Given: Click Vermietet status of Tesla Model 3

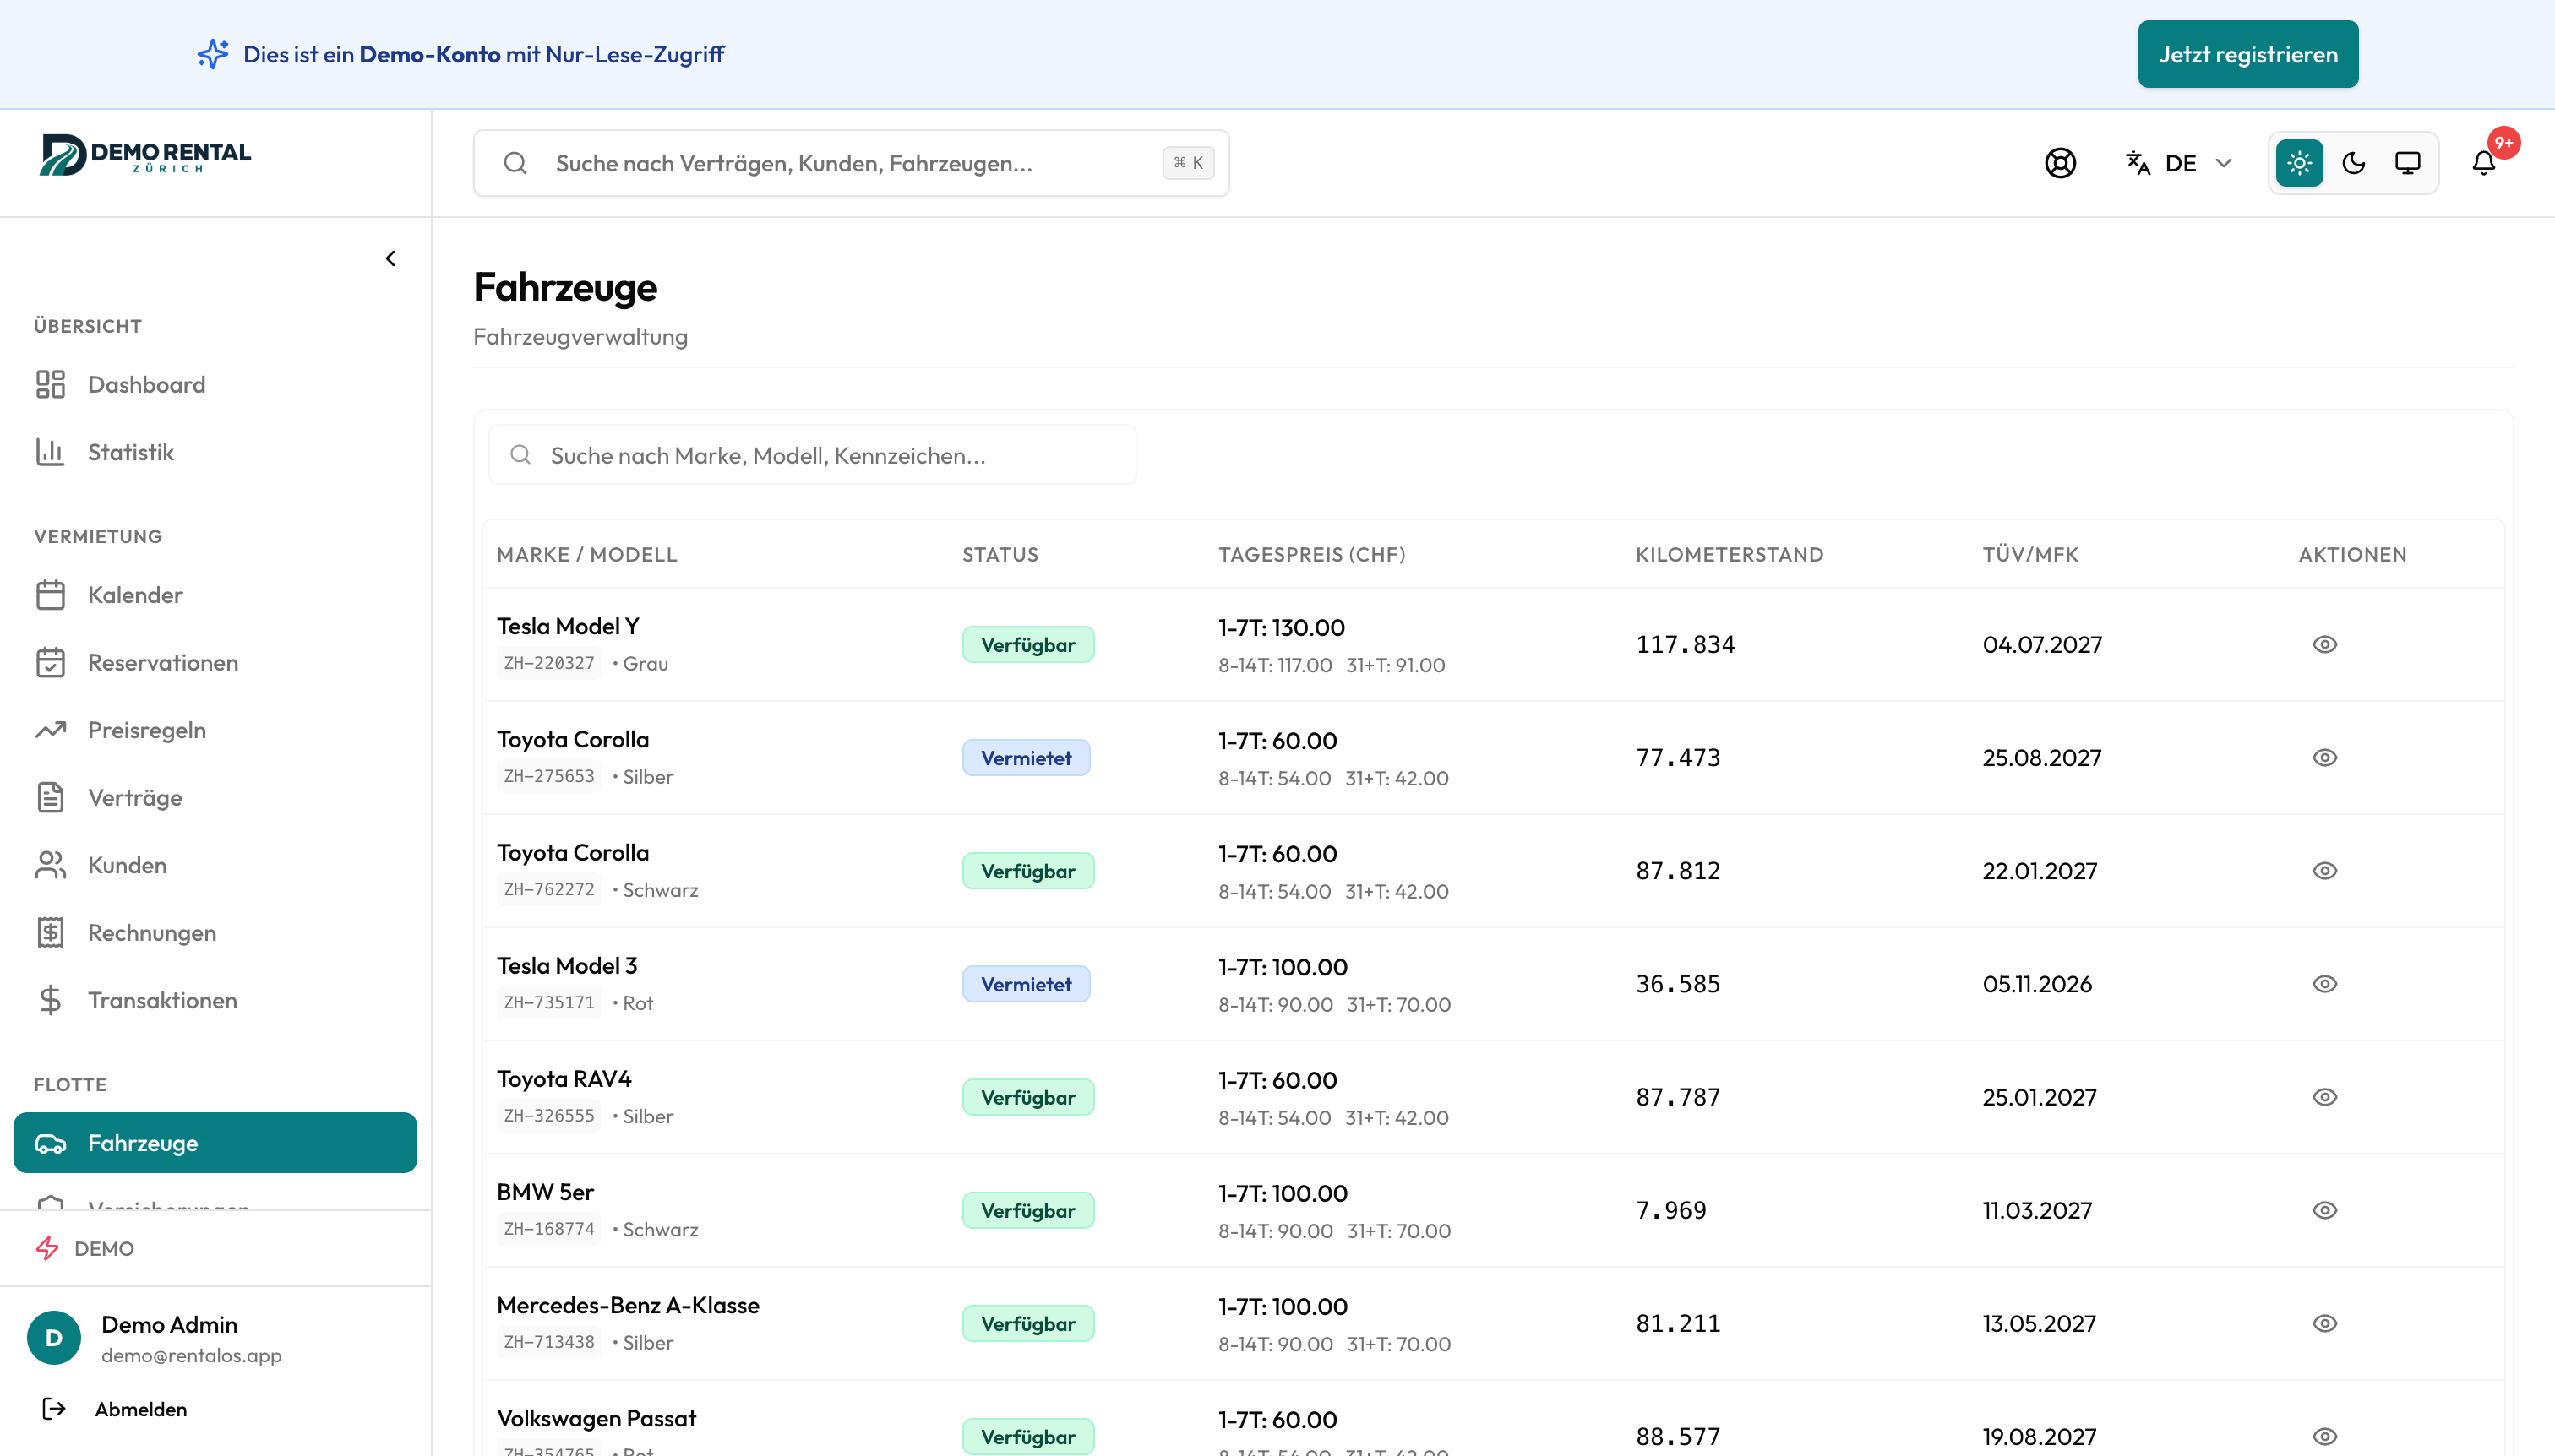Looking at the screenshot, I should tap(1026, 984).
